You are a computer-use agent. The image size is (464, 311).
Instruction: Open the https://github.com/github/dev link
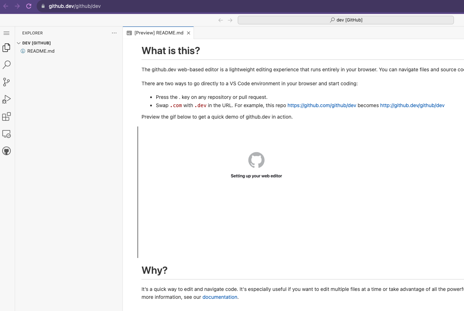point(321,105)
